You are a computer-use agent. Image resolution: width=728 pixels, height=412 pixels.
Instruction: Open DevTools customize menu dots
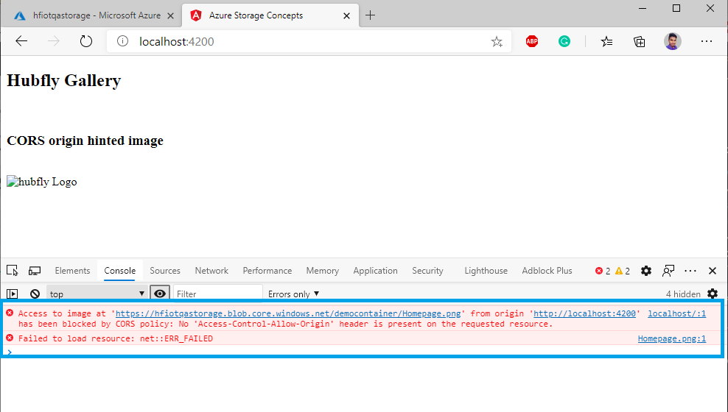tap(690, 271)
